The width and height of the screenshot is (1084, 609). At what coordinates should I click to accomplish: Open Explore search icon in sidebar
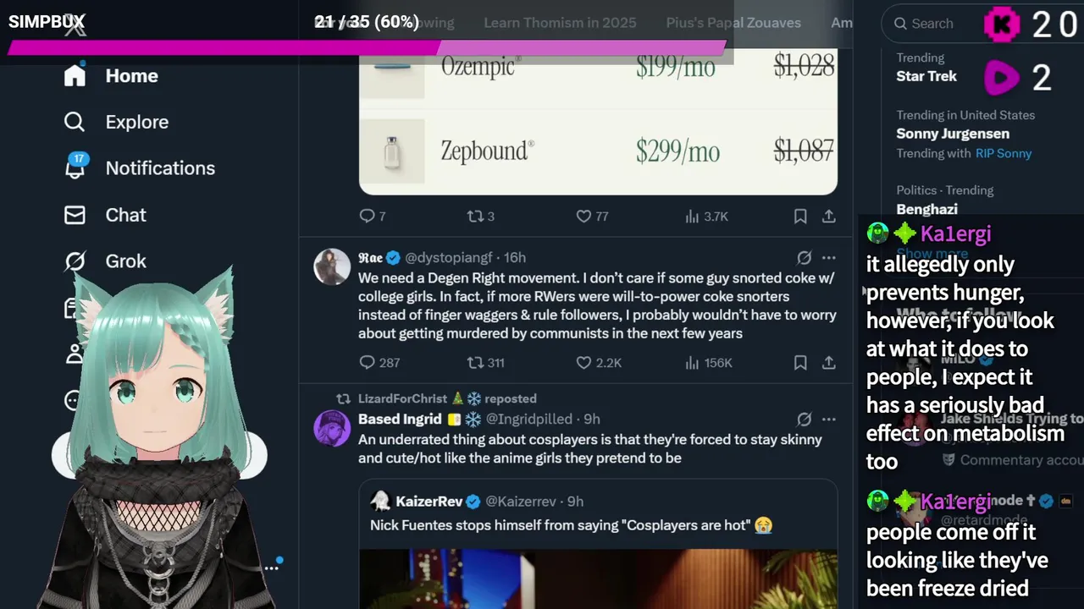pyautogui.click(x=75, y=122)
